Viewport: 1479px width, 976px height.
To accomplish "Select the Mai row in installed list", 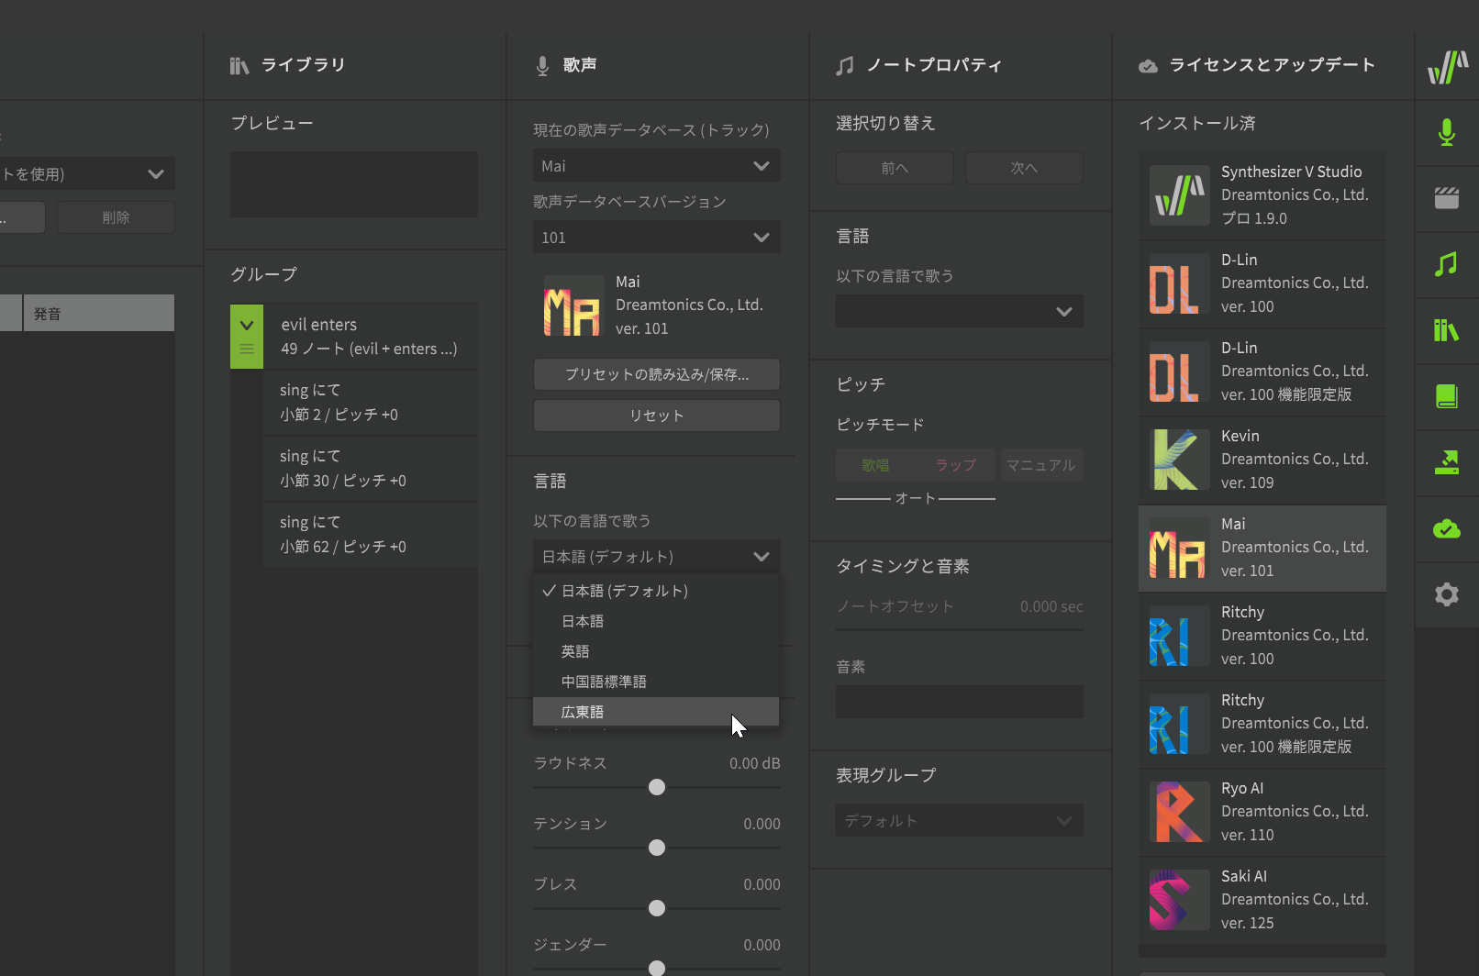I will (1262, 548).
